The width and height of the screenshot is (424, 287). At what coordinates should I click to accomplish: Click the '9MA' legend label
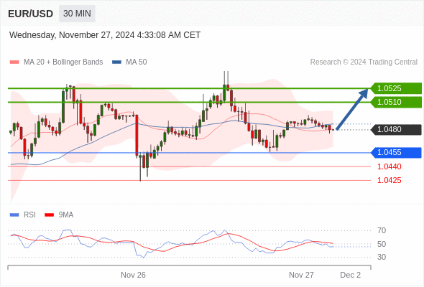(66, 215)
